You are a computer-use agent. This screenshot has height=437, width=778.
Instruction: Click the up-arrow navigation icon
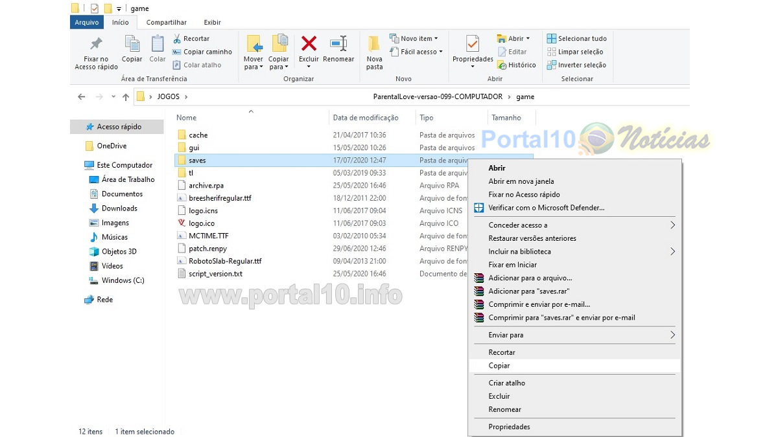pyautogui.click(x=126, y=97)
